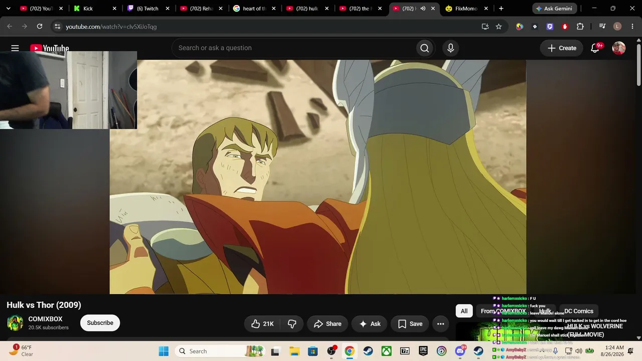Open the COMIXBOX channel name link

coord(45,319)
